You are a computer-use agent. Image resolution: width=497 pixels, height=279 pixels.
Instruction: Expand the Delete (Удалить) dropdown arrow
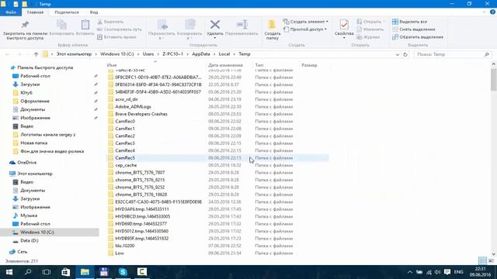click(215, 38)
